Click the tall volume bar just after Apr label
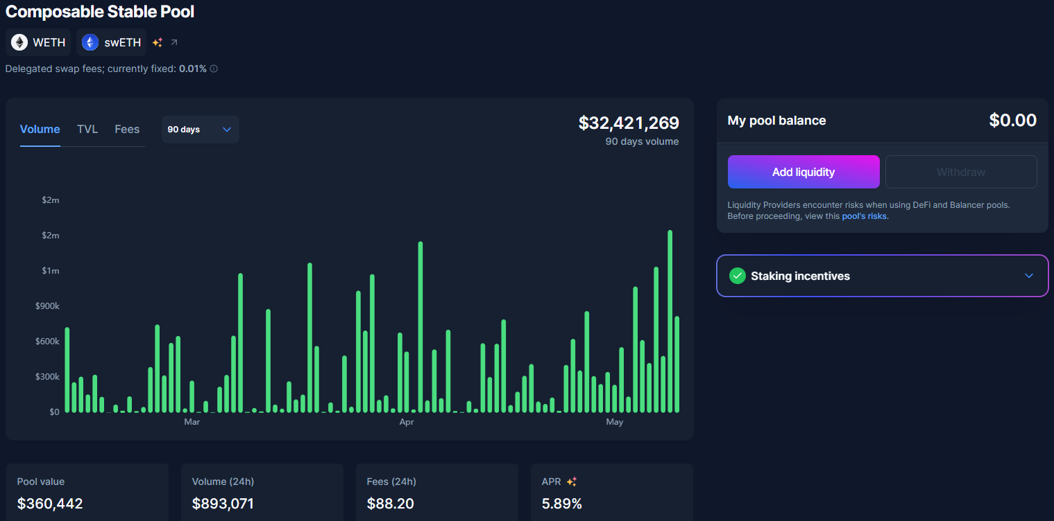 point(420,327)
